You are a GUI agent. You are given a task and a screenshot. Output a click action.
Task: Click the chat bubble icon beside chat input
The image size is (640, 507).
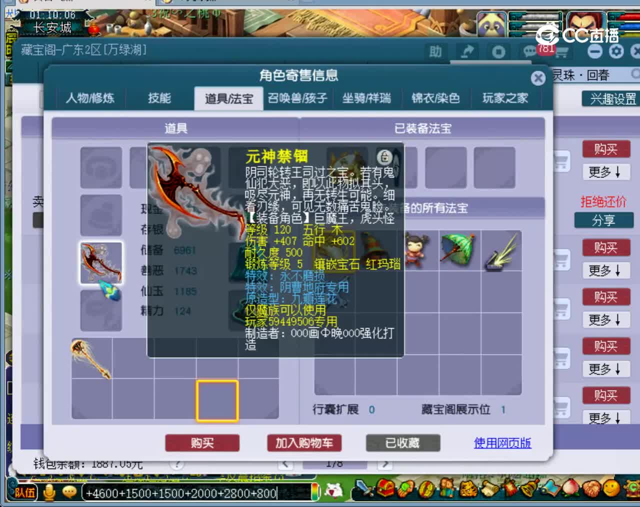point(69,492)
